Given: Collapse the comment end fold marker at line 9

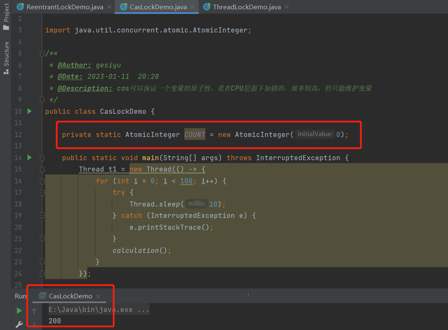Looking at the screenshot, I should (x=42, y=99).
